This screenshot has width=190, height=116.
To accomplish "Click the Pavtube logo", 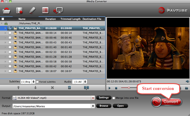I will [173, 11].
